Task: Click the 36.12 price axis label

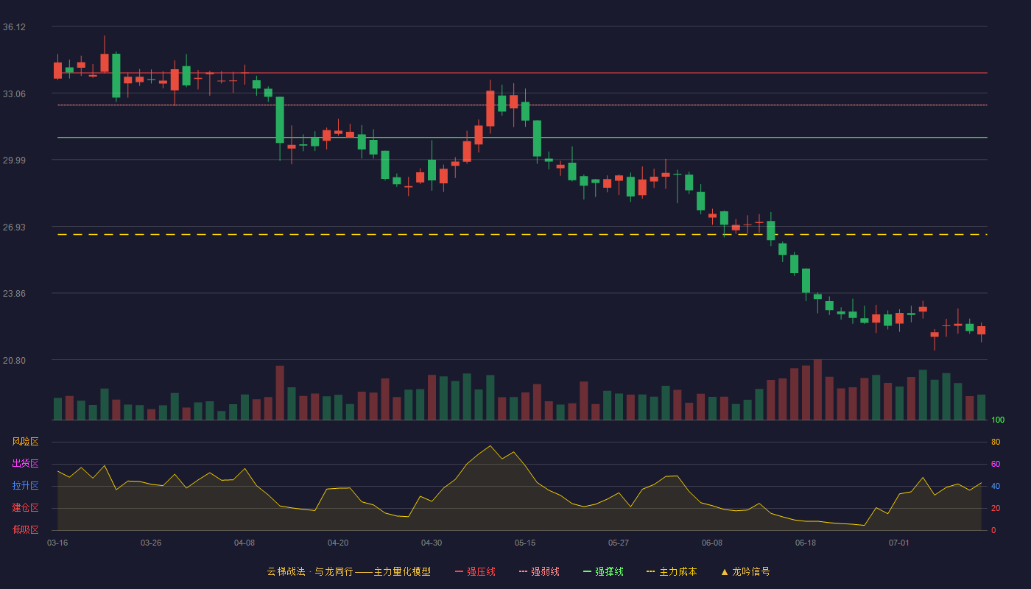Action: pyautogui.click(x=14, y=27)
